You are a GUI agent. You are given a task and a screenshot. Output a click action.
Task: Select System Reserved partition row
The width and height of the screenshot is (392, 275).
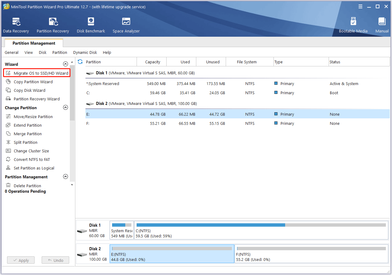tap(237, 84)
